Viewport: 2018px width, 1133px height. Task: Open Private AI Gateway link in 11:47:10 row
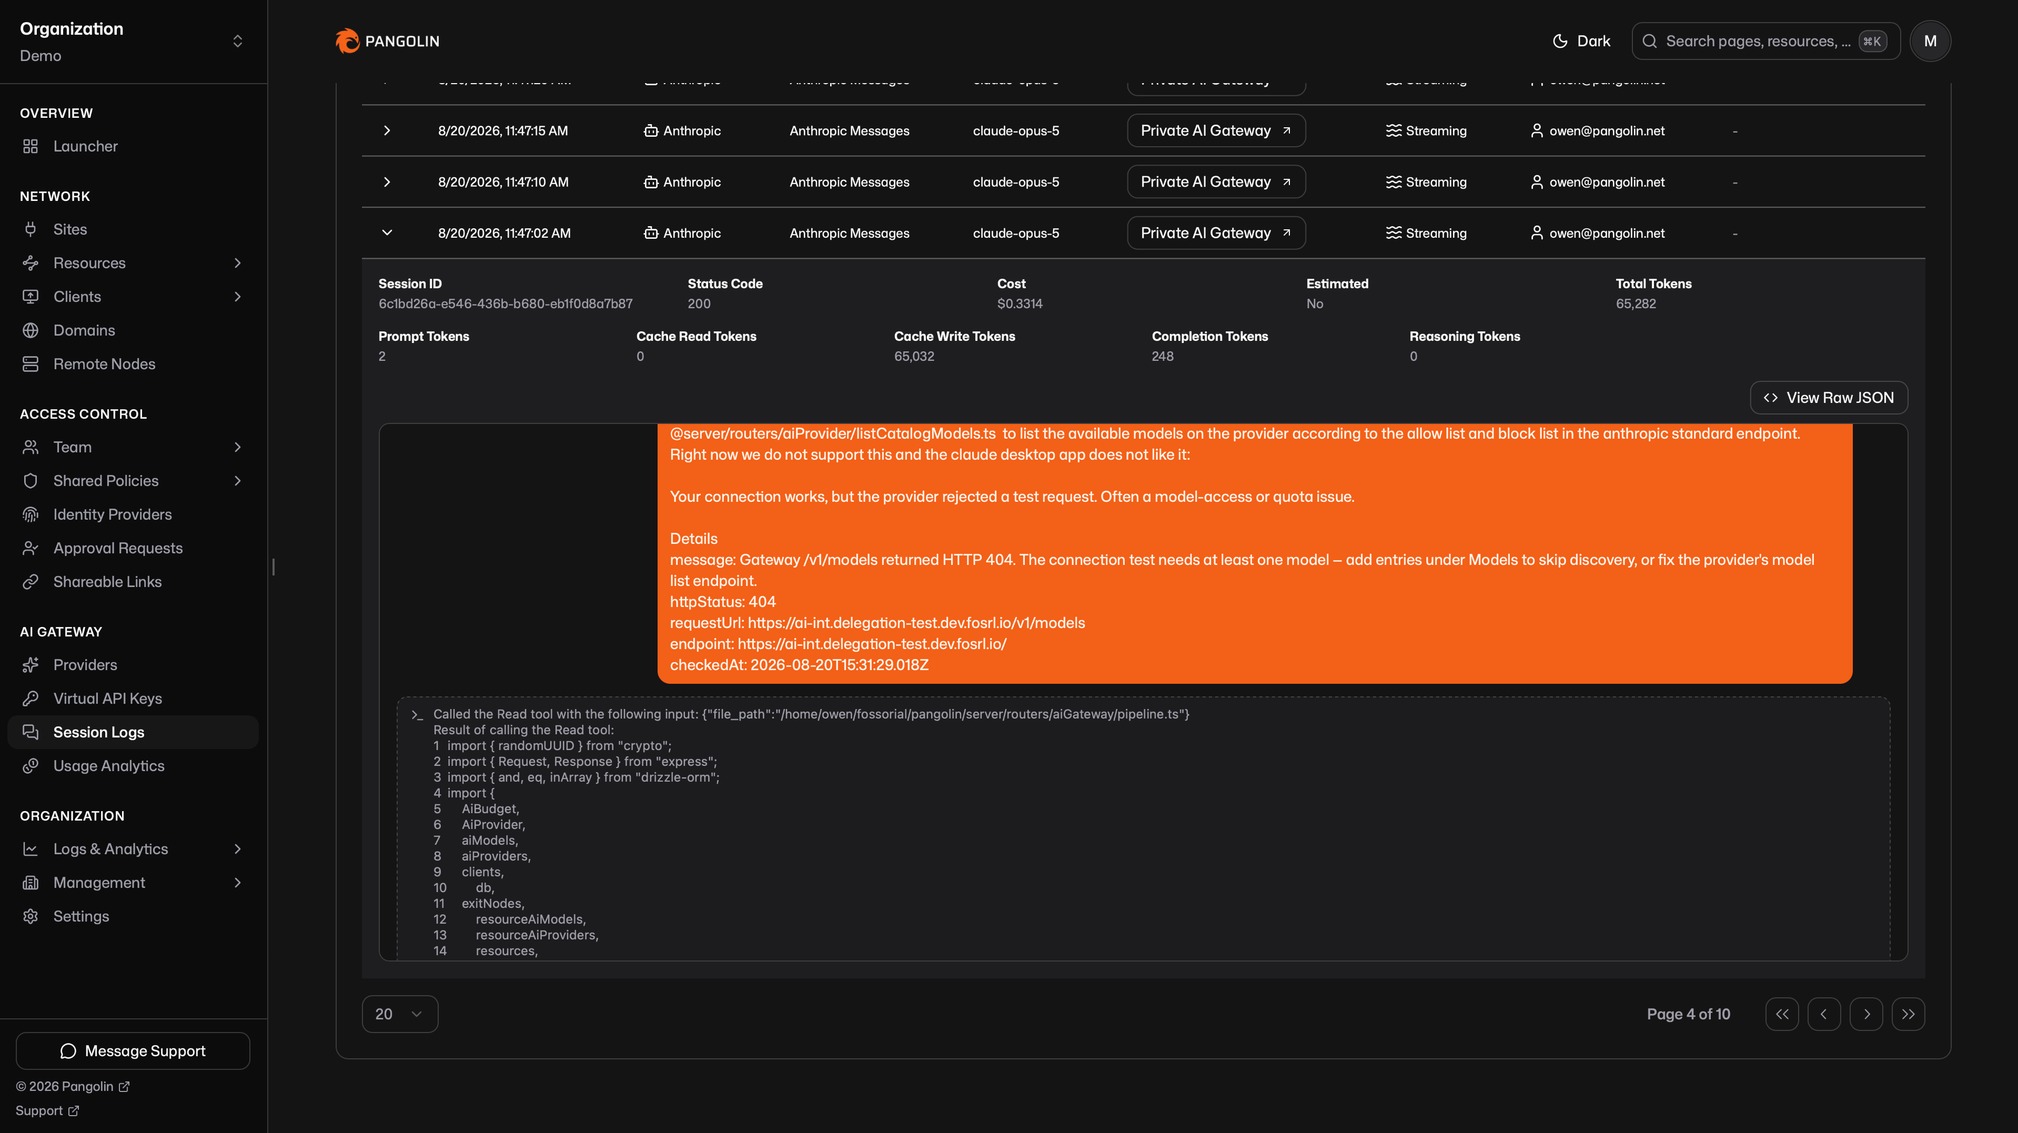(x=1216, y=182)
